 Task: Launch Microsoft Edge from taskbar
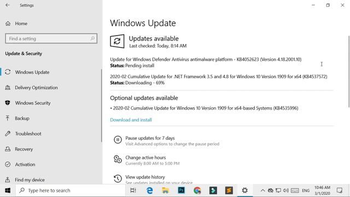point(149,190)
